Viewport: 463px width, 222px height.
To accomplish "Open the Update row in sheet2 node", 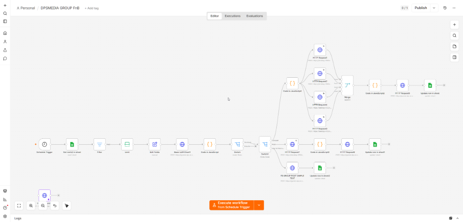I will [320, 168].
